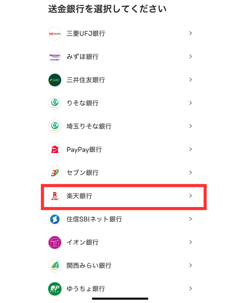Choose イオン銀行 text label

pyautogui.click(x=83, y=242)
